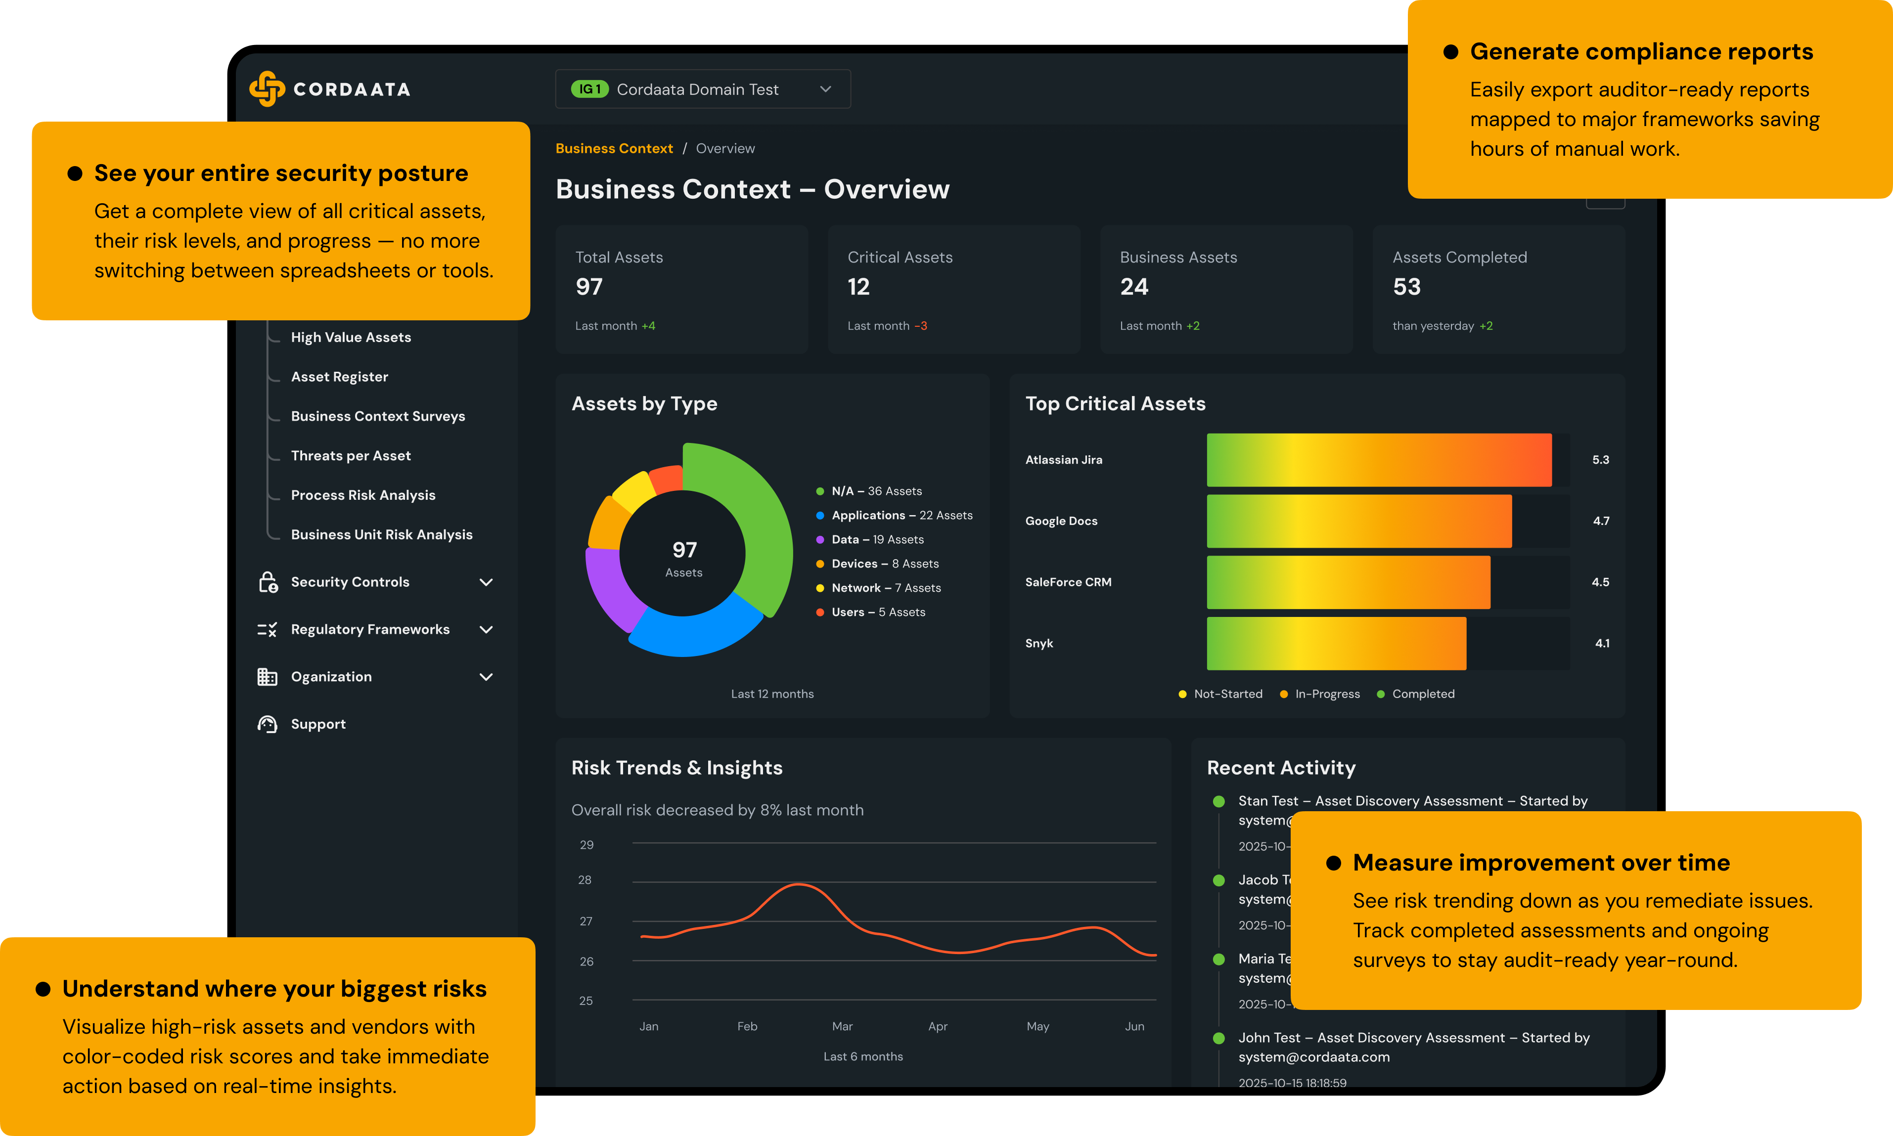Click the SaleForce CRM risk bar

[1349, 582]
